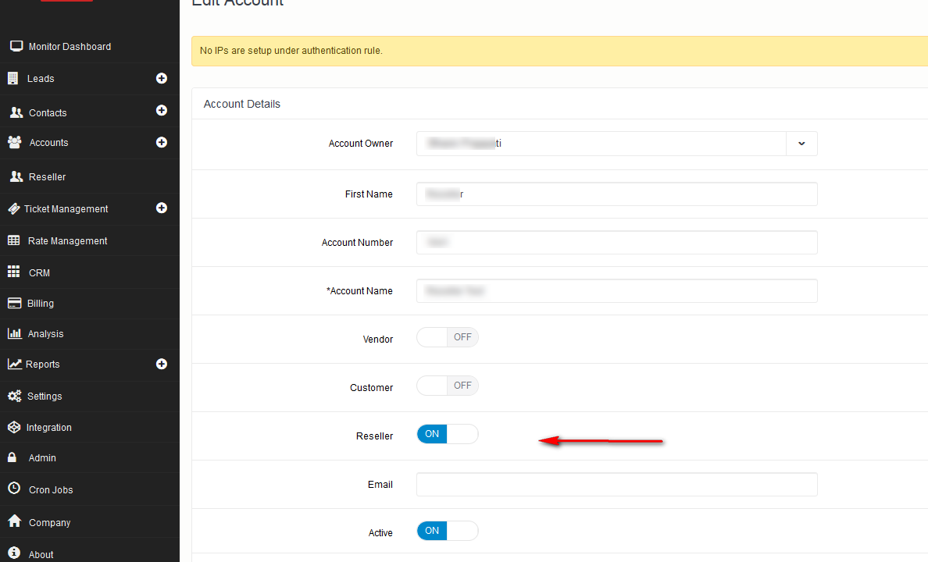The image size is (928, 562).
Task: Click the Billing credit card icon
Action: point(14,303)
